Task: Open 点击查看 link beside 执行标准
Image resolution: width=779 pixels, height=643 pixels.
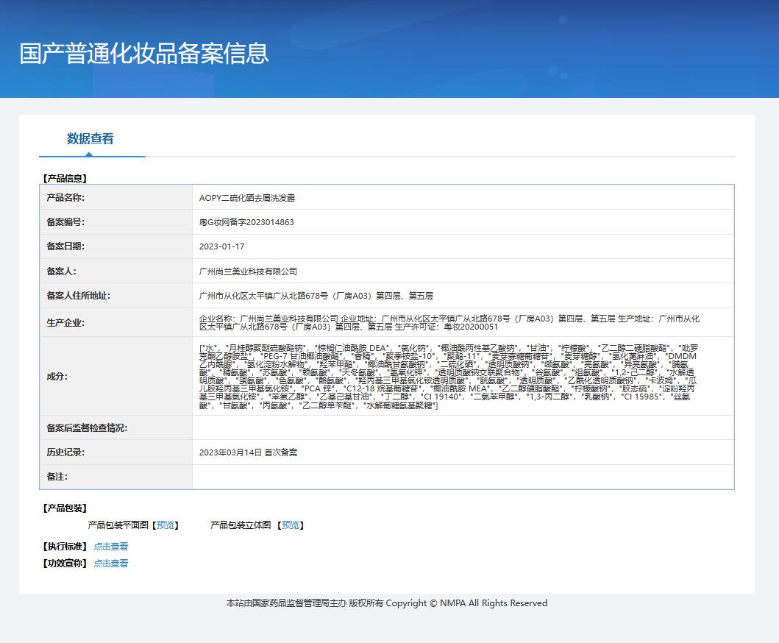Action: tap(110, 546)
